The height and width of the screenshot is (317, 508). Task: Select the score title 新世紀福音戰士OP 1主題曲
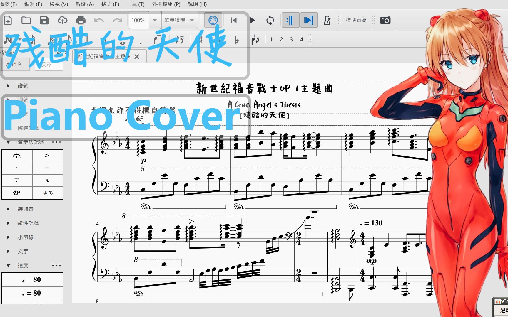tap(264, 89)
